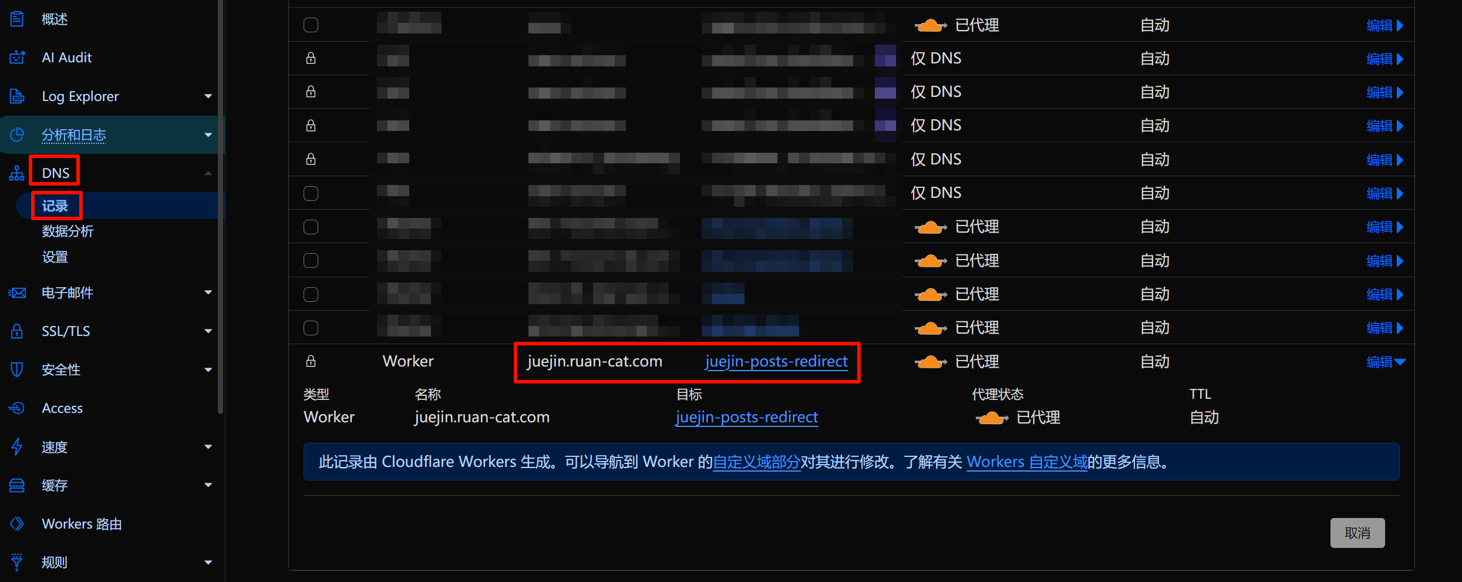Open the DNS 设置 submenu item

pyautogui.click(x=55, y=257)
